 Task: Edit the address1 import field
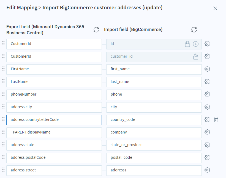[154, 171]
